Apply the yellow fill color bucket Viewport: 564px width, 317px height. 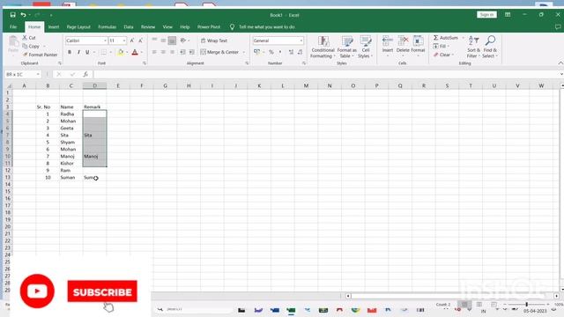pyautogui.click(x=121, y=52)
